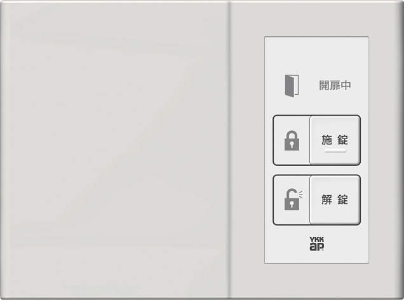
Task: Click the YKK AP logo
Action: (316, 244)
